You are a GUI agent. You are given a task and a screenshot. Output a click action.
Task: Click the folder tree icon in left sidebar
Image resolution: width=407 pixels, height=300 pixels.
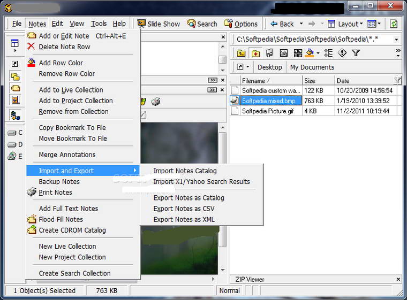click(16, 116)
